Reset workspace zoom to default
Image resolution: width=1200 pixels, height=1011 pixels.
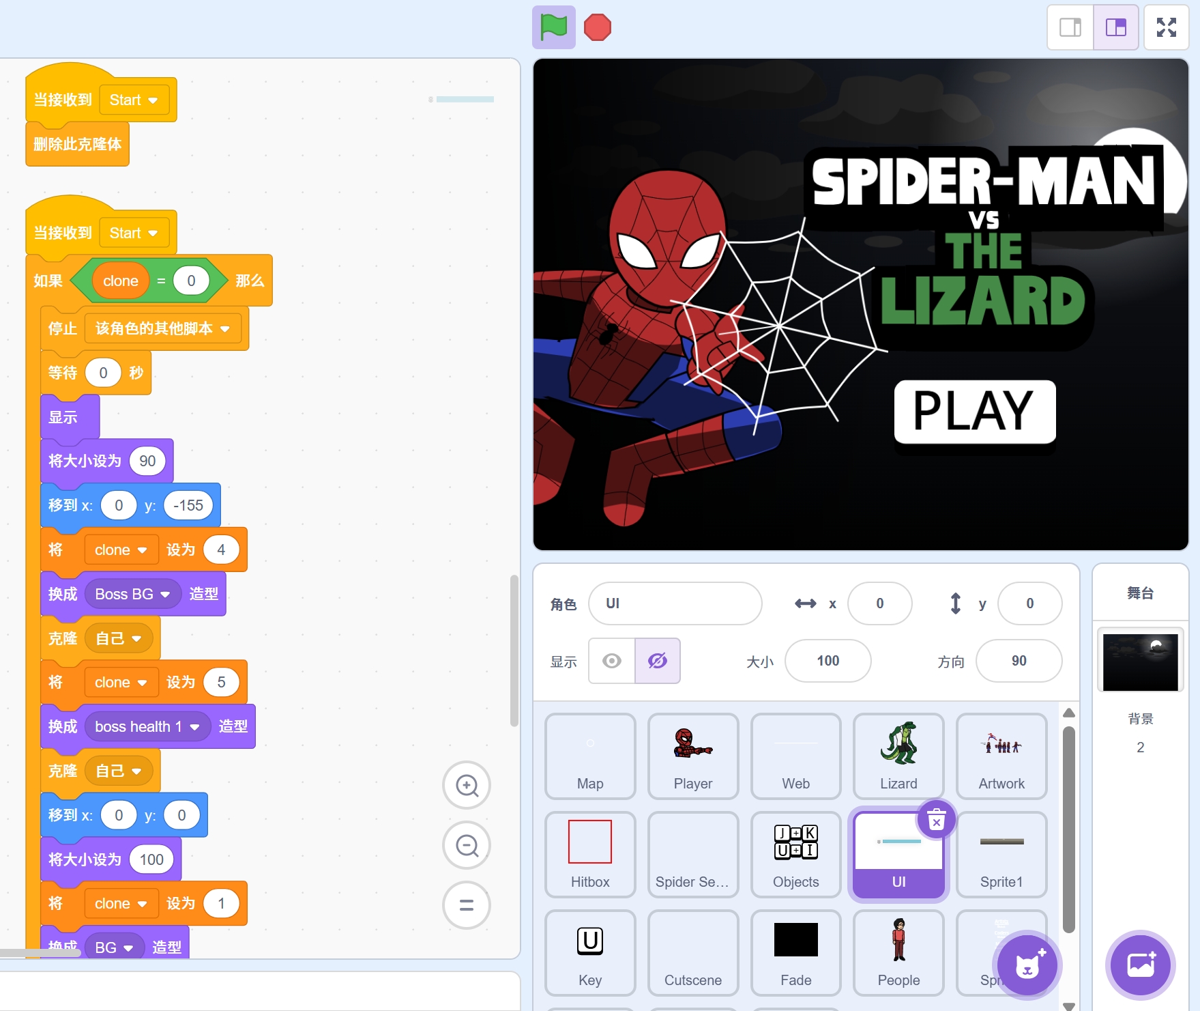pos(467,905)
